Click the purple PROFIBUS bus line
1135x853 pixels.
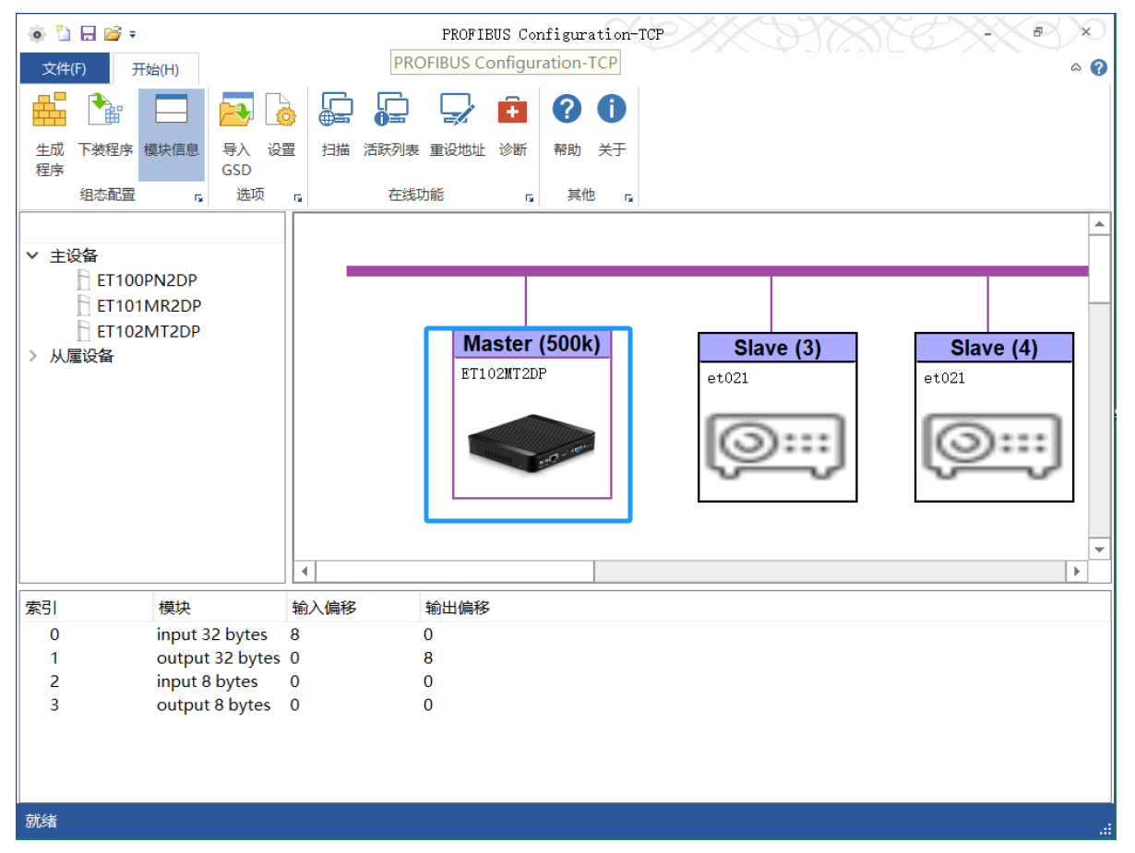coord(717,271)
